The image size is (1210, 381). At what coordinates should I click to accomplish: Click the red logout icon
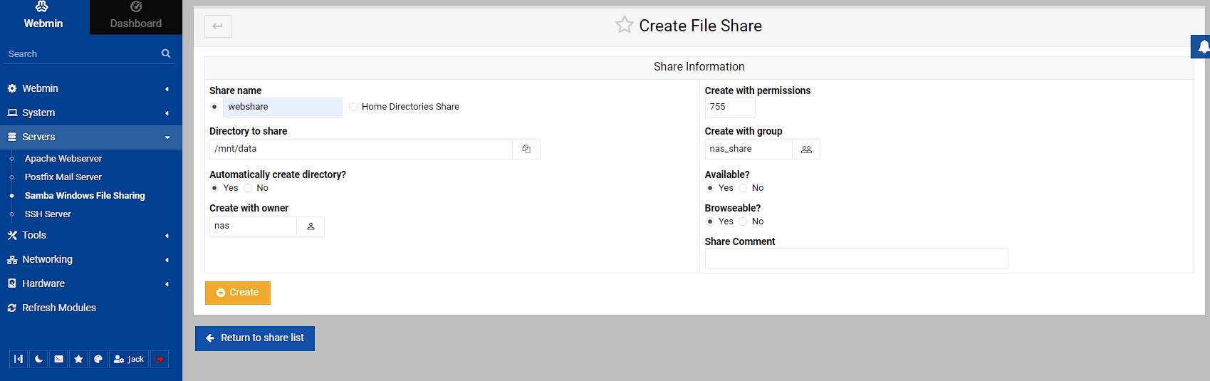[160, 360]
